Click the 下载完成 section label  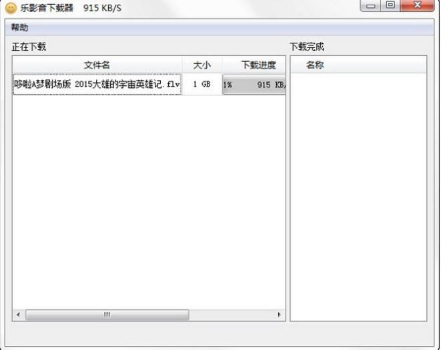[307, 47]
